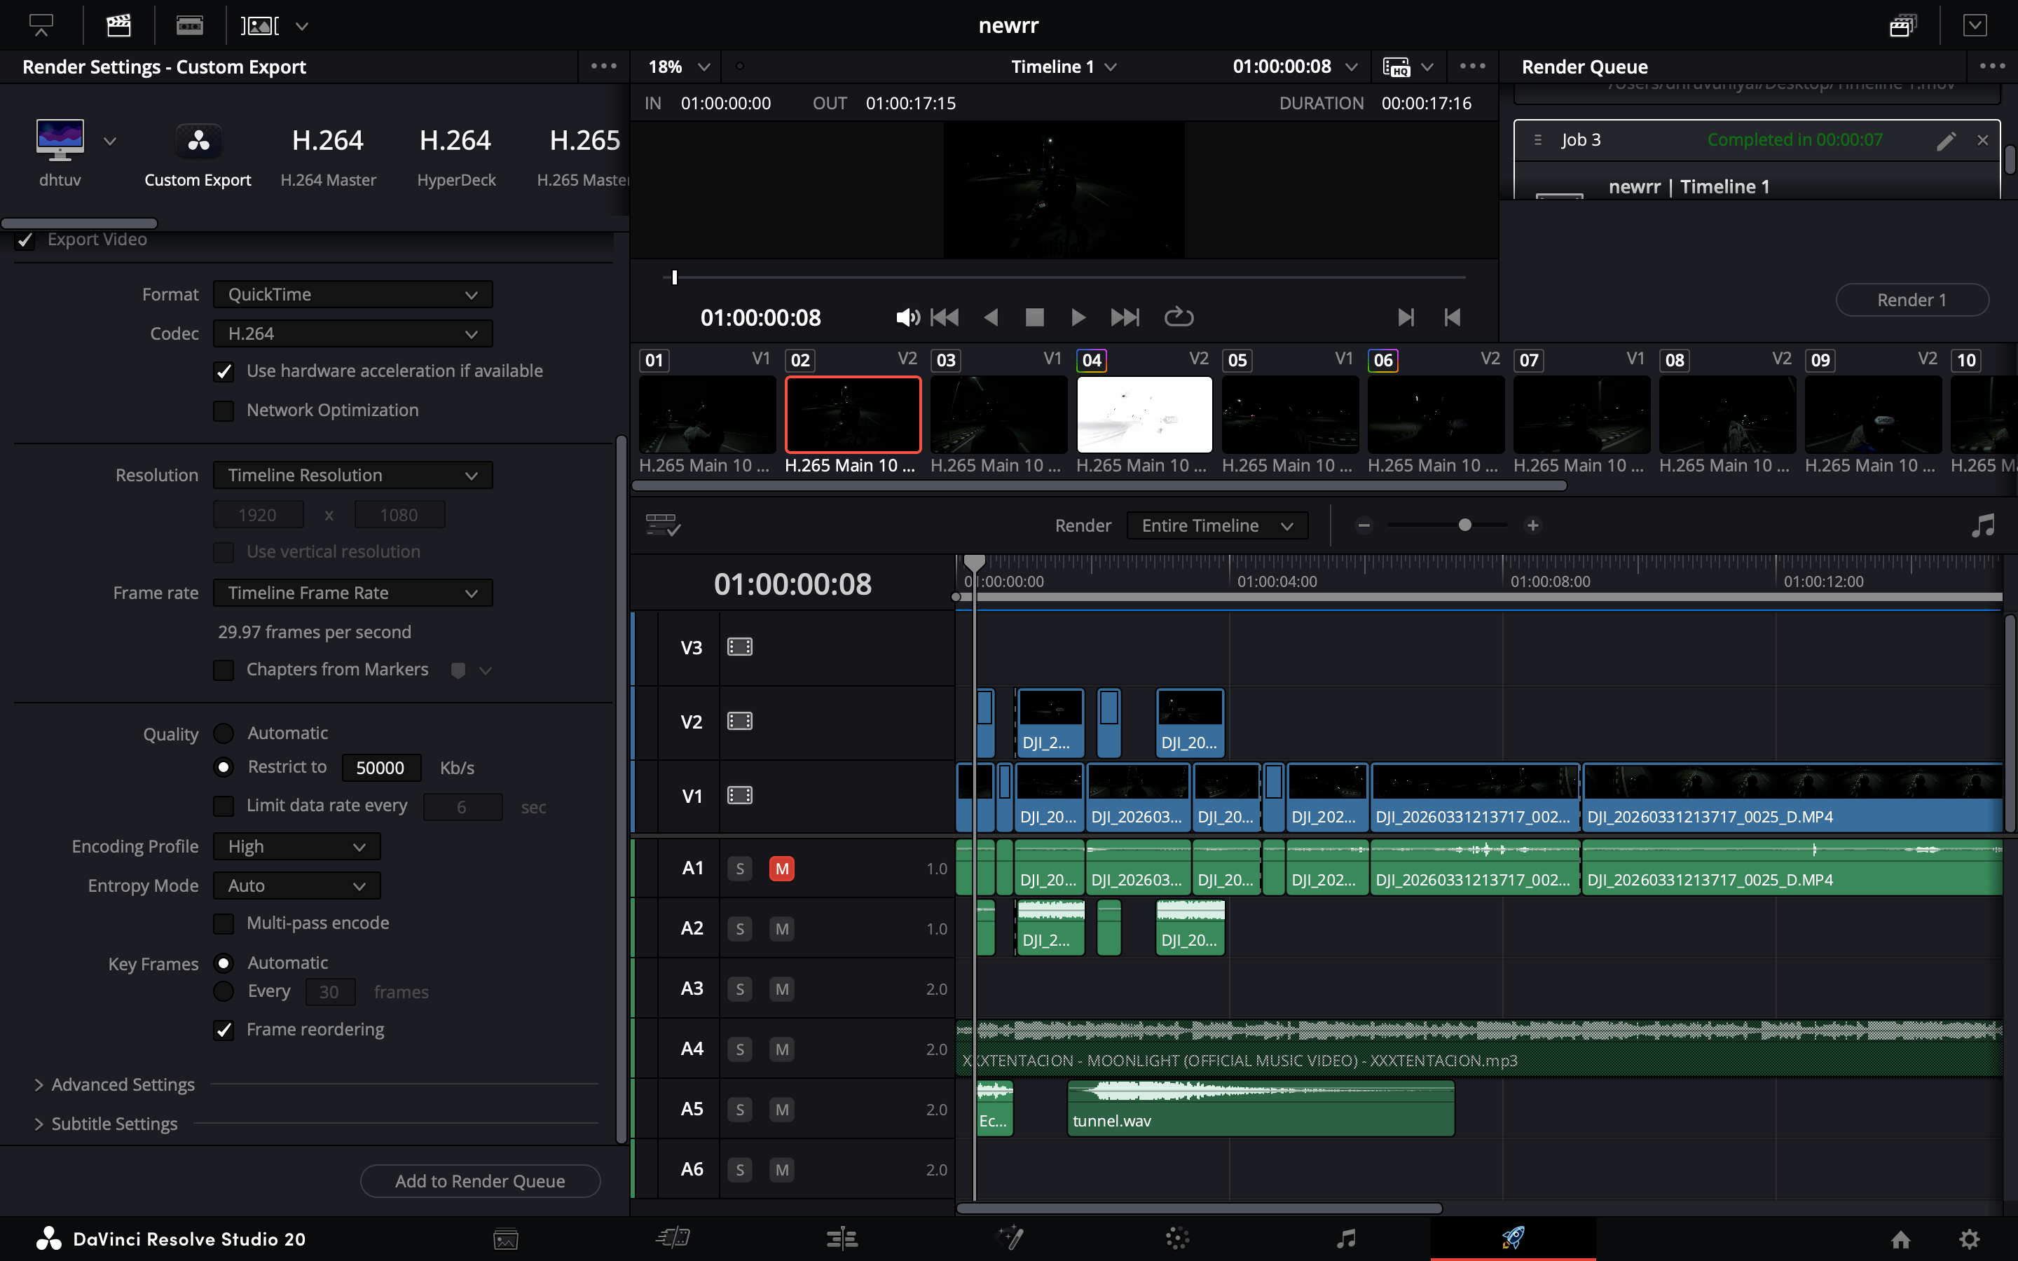Open timeline view options icon

pyautogui.click(x=663, y=525)
